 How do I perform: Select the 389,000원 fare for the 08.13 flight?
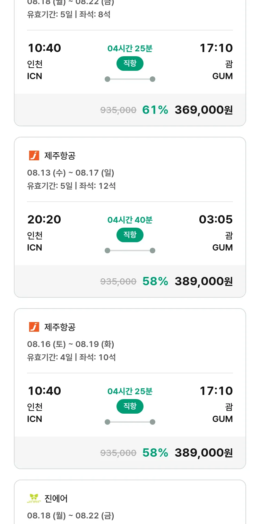pyautogui.click(x=203, y=281)
